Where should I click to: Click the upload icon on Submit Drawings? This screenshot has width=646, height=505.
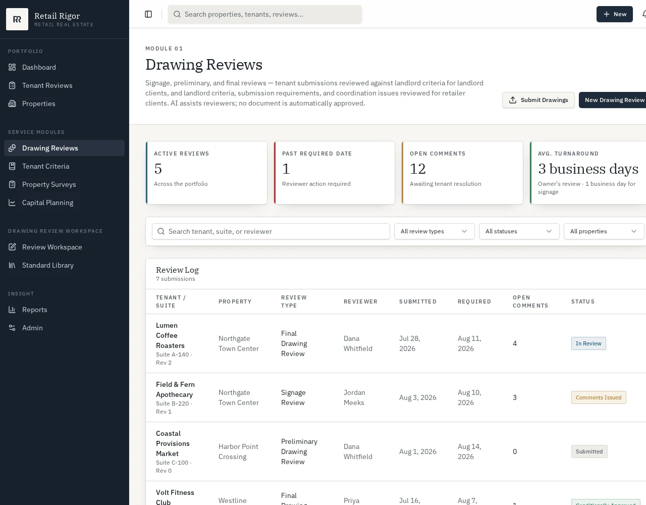(x=513, y=100)
